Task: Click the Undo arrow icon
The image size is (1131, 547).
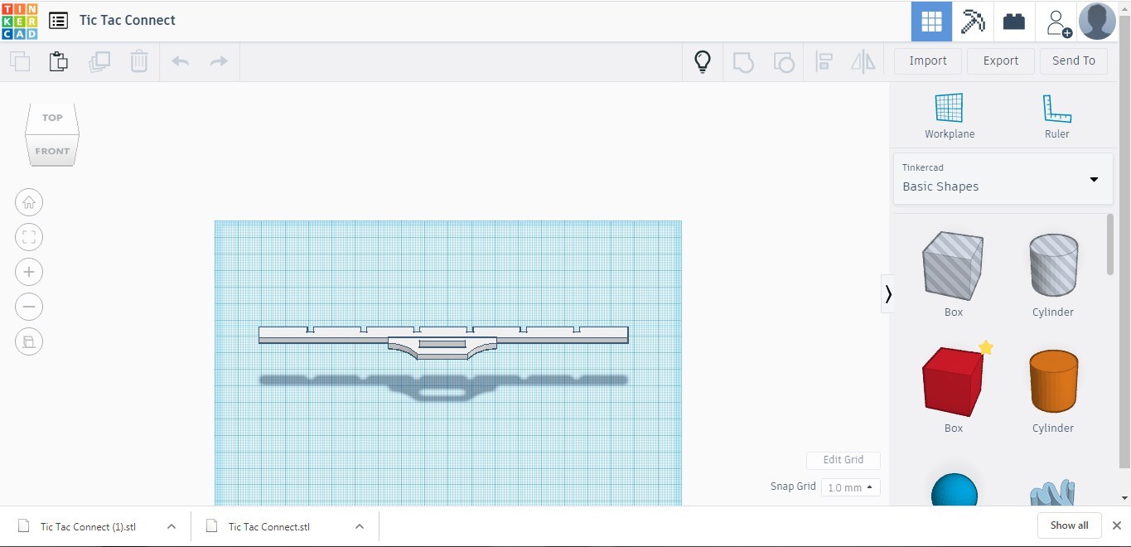Action: tap(180, 61)
